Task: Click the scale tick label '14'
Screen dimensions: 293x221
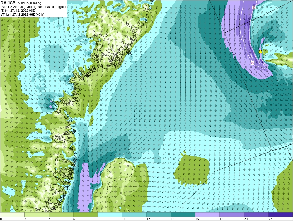Action: 173,219
